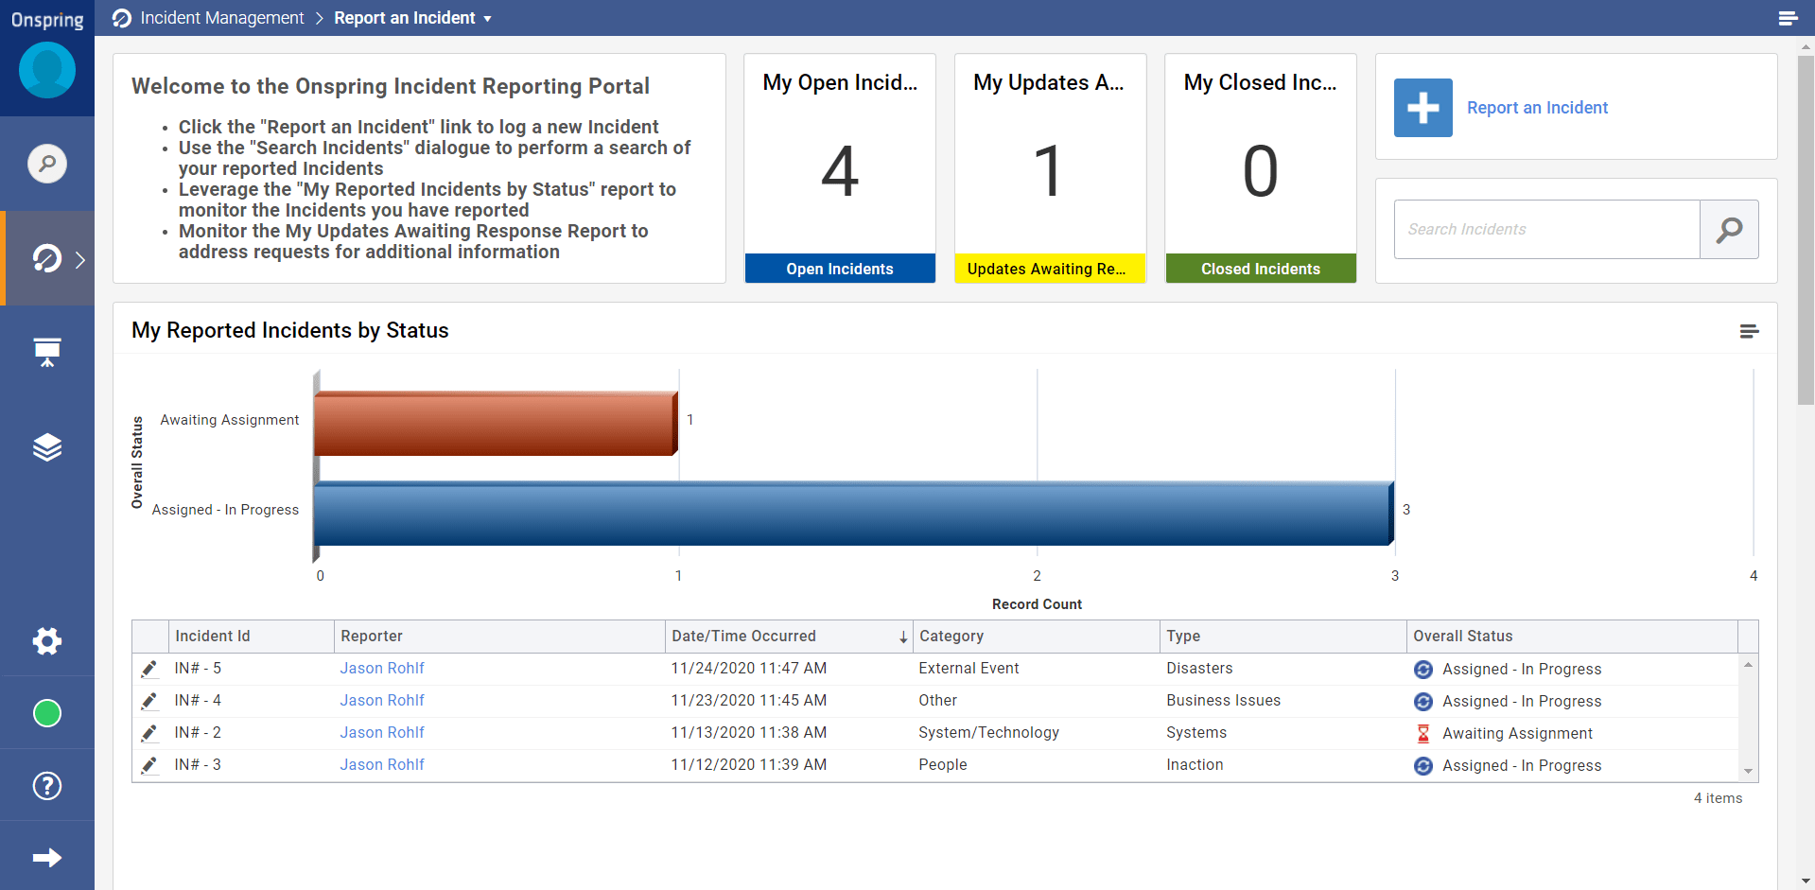Edit incident IN# - 2 pencil icon

[149, 733]
